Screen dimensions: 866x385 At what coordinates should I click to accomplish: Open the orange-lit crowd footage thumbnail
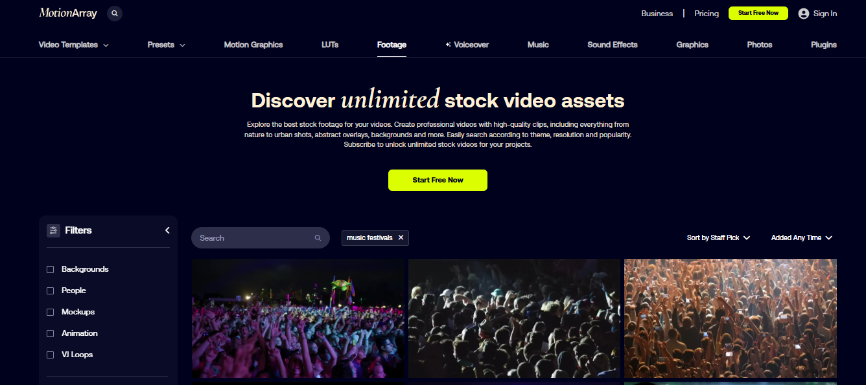[x=731, y=318]
